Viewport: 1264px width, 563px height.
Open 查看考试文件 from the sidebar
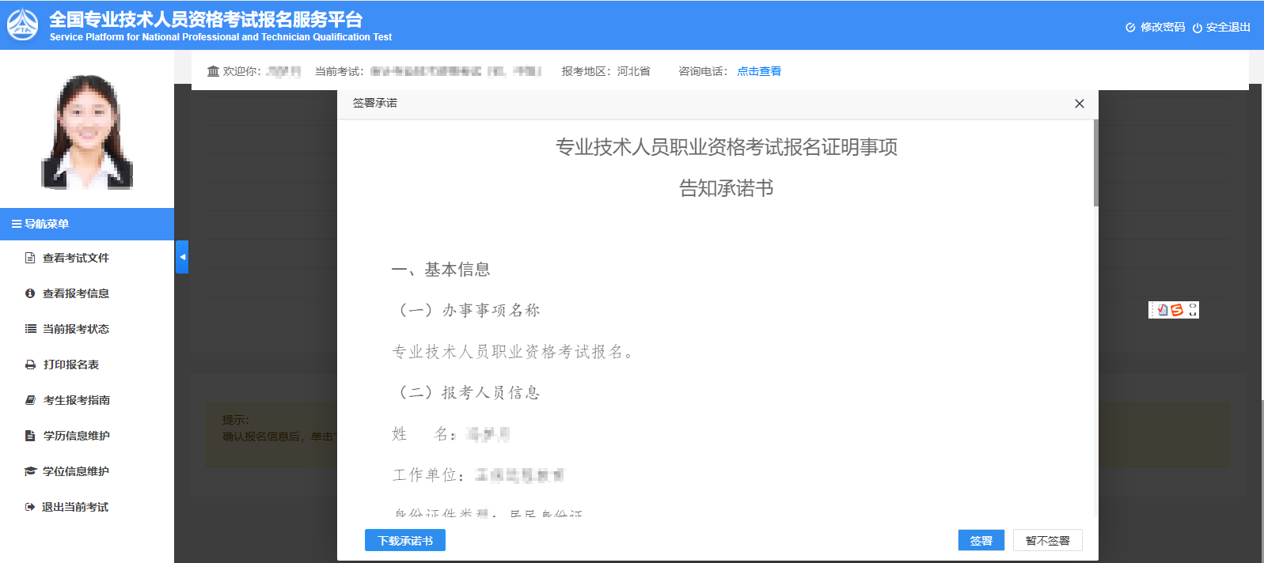pos(75,258)
